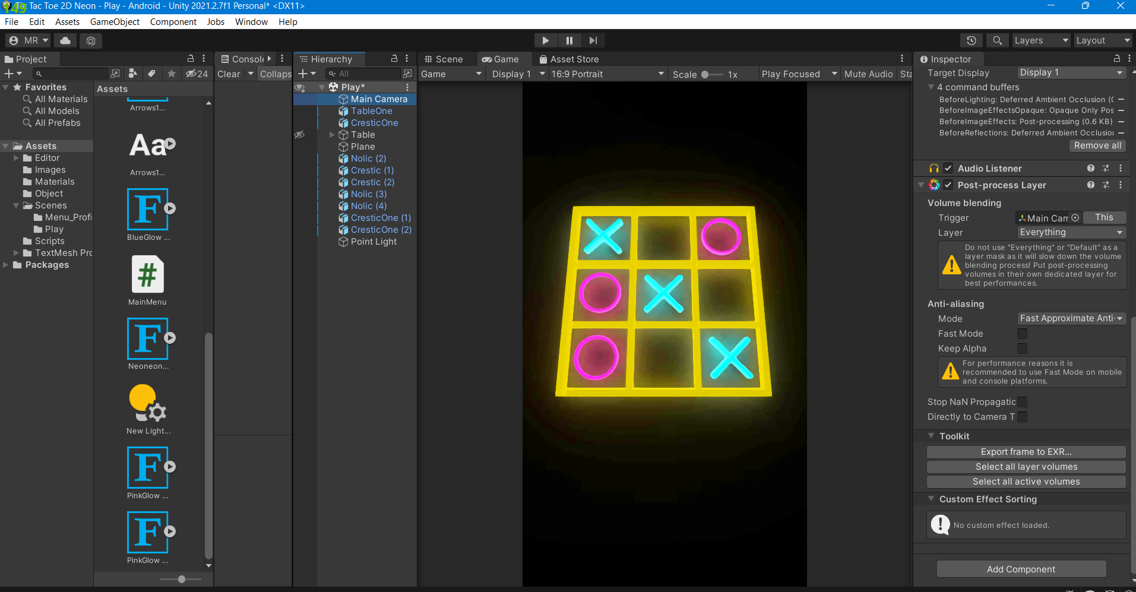Open the Layers dropdown
The image size is (1136, 592).
[1040, 40]
